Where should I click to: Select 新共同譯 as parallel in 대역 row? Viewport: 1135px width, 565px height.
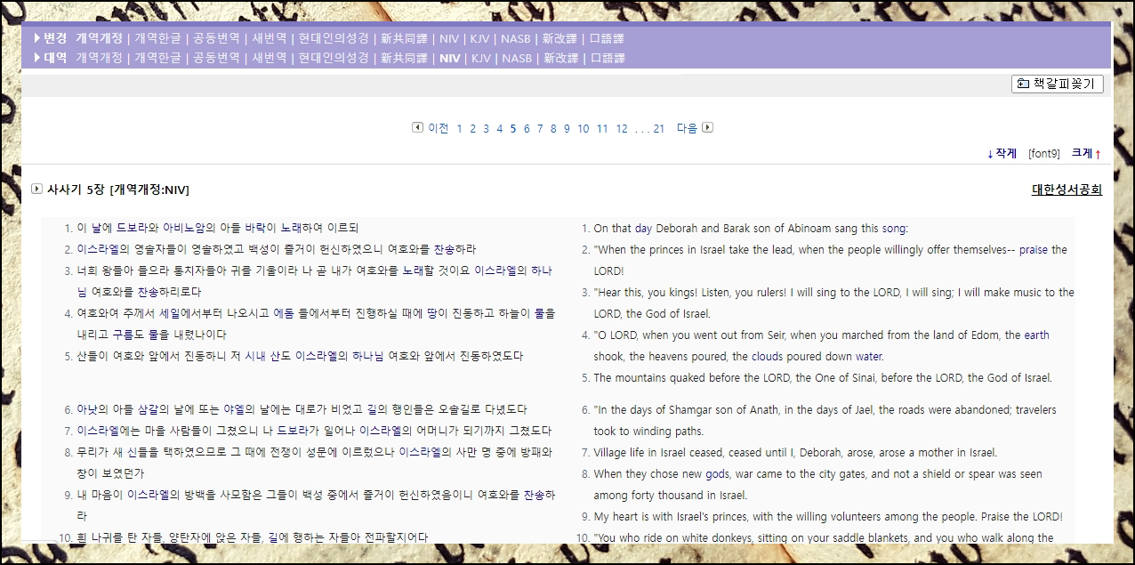coord(404,58)
